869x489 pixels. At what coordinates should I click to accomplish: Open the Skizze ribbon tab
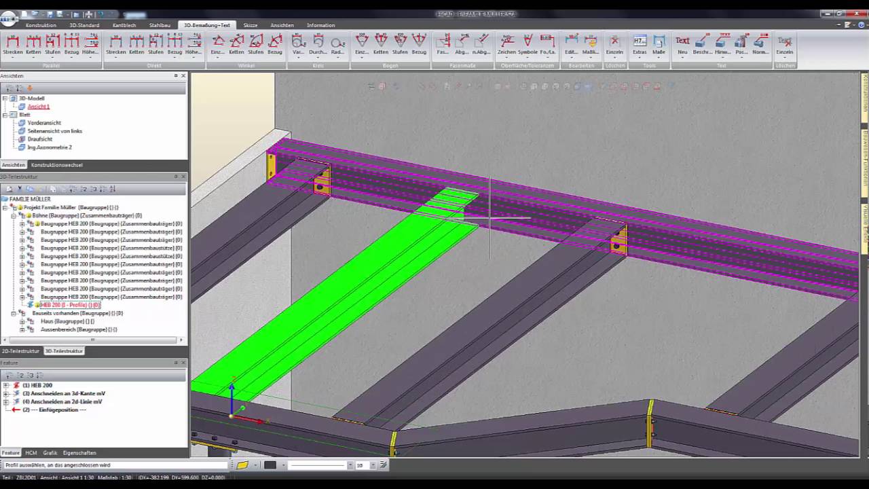251,25
